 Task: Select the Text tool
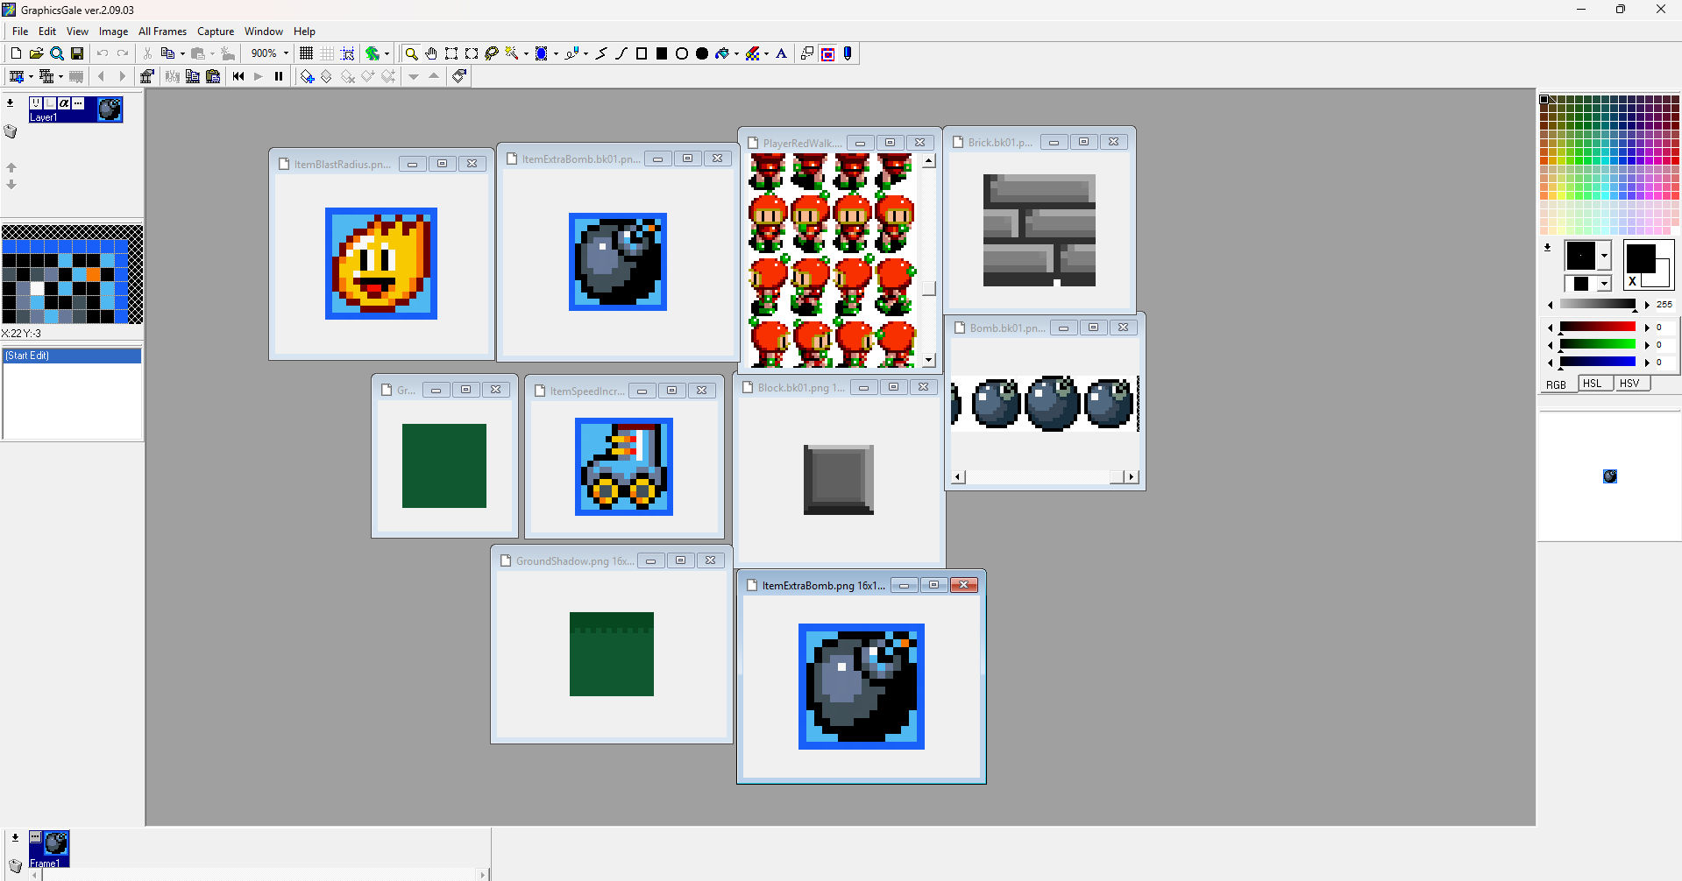pyautogui.click(x=782, y=53)
